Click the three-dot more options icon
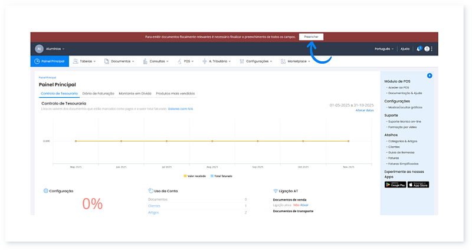Image resolution: width=472 pixels, height=250 pixels. click(432, 49)
